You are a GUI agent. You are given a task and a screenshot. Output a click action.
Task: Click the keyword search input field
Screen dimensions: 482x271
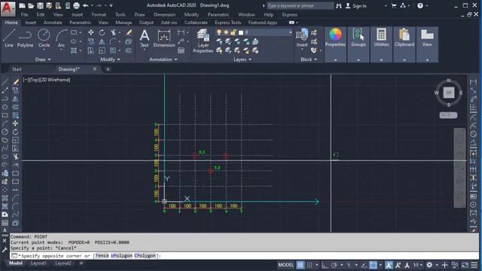pyautogui.click(x=300, y=6)
